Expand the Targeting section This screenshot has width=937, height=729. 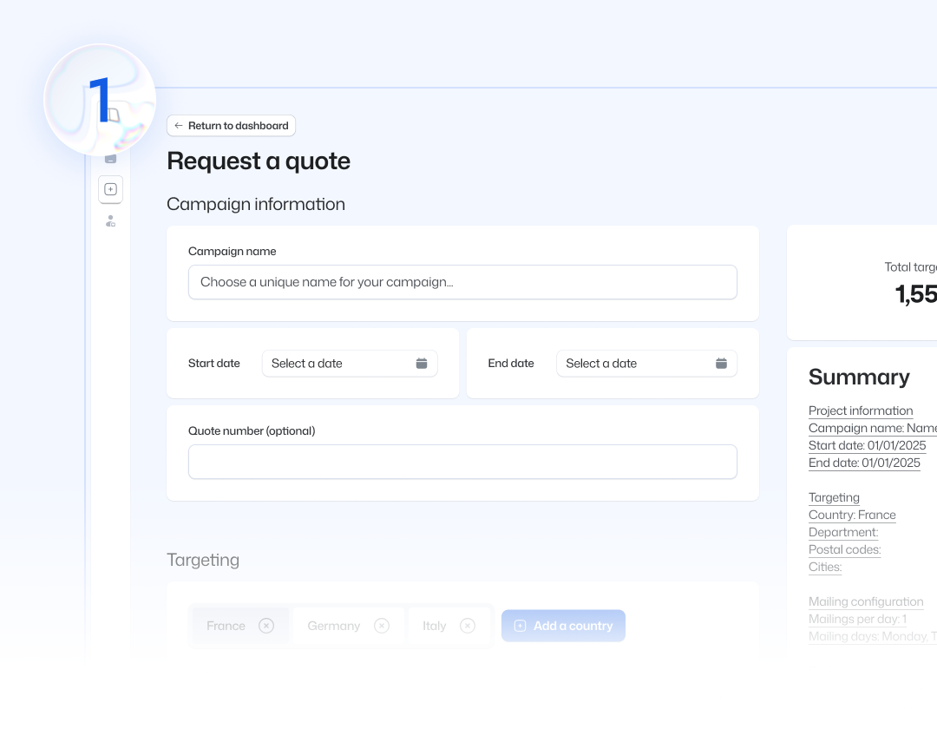203,560
